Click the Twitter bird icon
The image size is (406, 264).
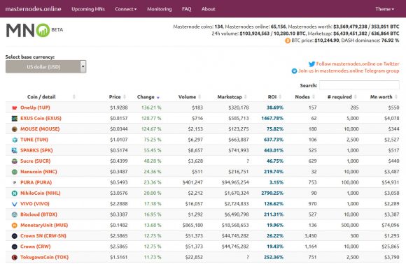311,64
